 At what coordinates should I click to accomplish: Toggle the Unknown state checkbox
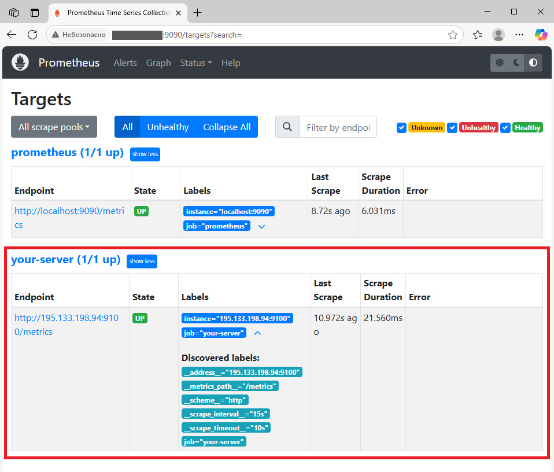(x=401, y=127)
